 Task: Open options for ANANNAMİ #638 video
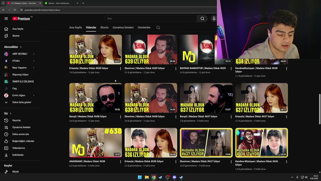click(120, 162)
